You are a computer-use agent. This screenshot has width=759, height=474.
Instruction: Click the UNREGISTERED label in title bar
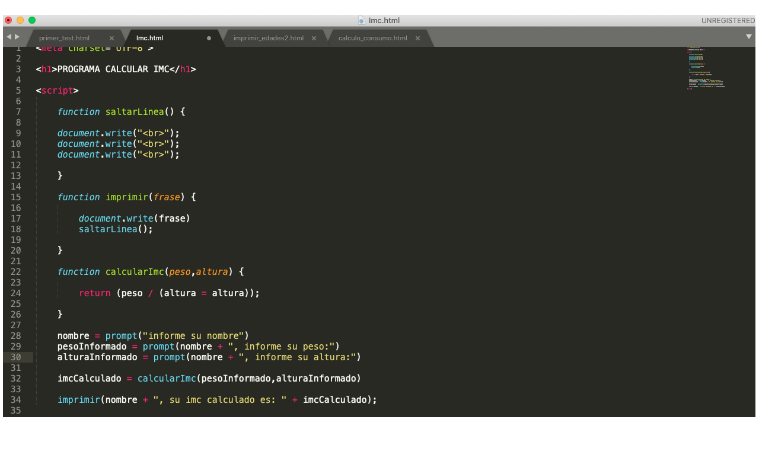(x=728, y=20)
